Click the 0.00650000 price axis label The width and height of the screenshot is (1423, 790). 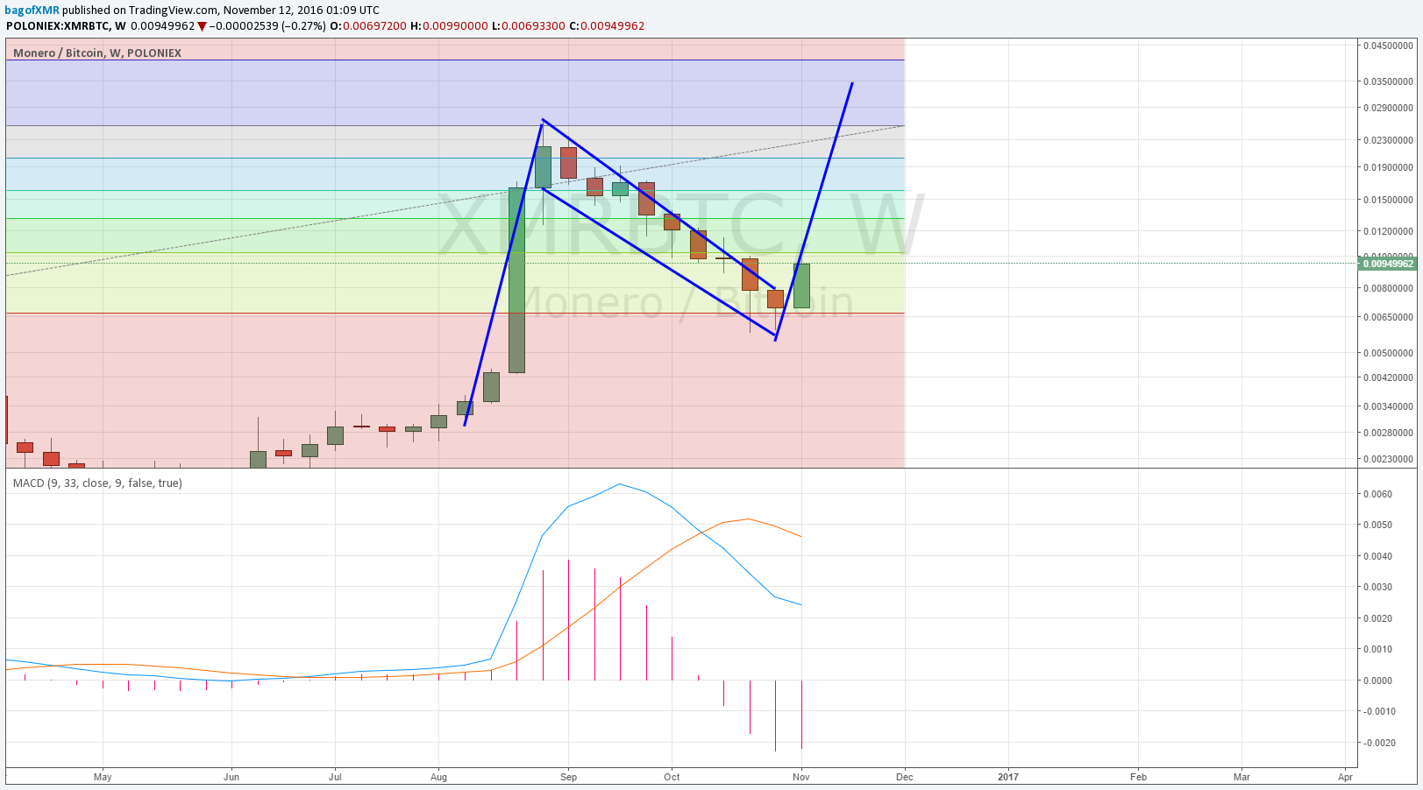[x=1388, y=317]
